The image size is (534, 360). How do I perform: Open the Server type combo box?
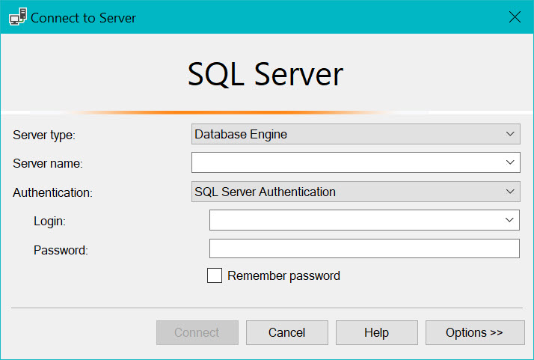point(355,135)
